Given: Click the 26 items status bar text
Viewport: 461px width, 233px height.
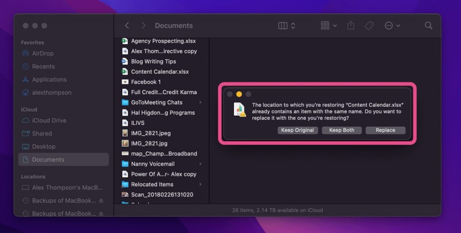Looking at the screenshot, I should click(277, 210).
